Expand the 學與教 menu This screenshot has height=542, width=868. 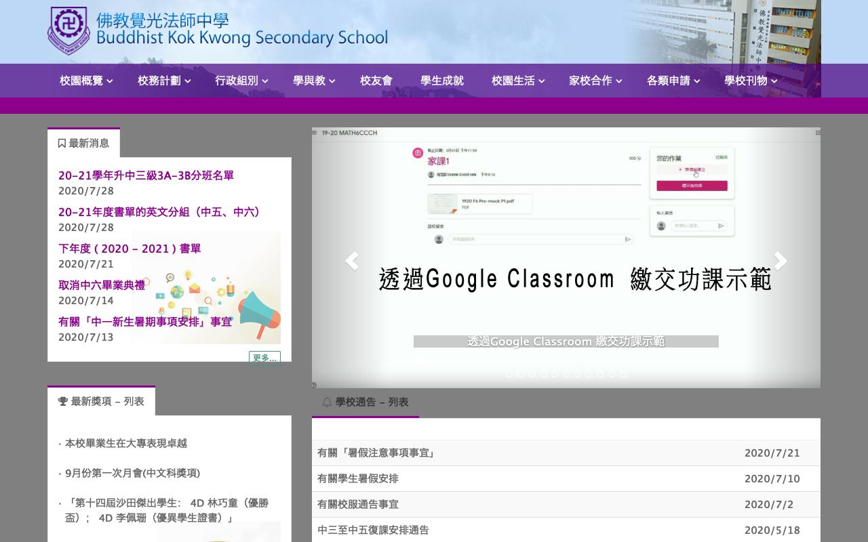(x=314, y=81)
